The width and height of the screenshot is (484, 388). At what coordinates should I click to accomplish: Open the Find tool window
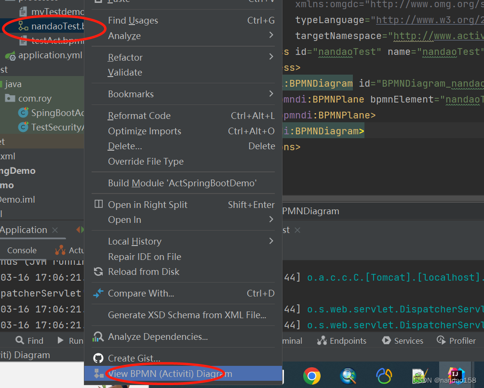[29, 340]
